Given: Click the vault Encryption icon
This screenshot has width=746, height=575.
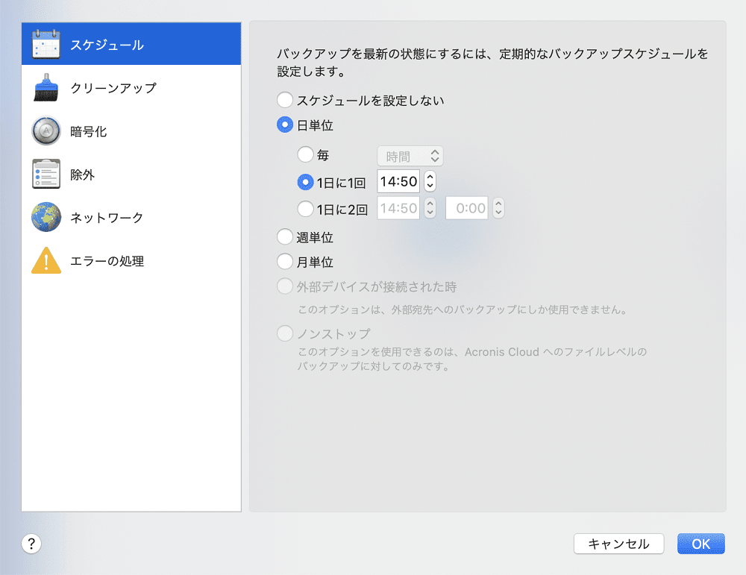Looking at the screenshot, I should click(46, 131).
